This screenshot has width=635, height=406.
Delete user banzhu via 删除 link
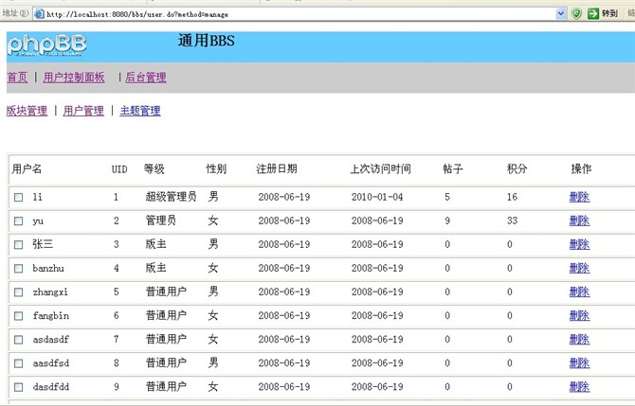click(x=579, y=268)
